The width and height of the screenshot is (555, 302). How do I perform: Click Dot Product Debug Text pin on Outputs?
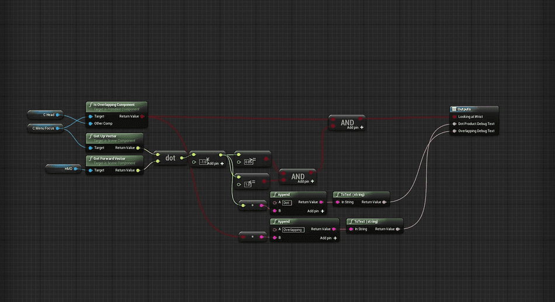[455, 124]
